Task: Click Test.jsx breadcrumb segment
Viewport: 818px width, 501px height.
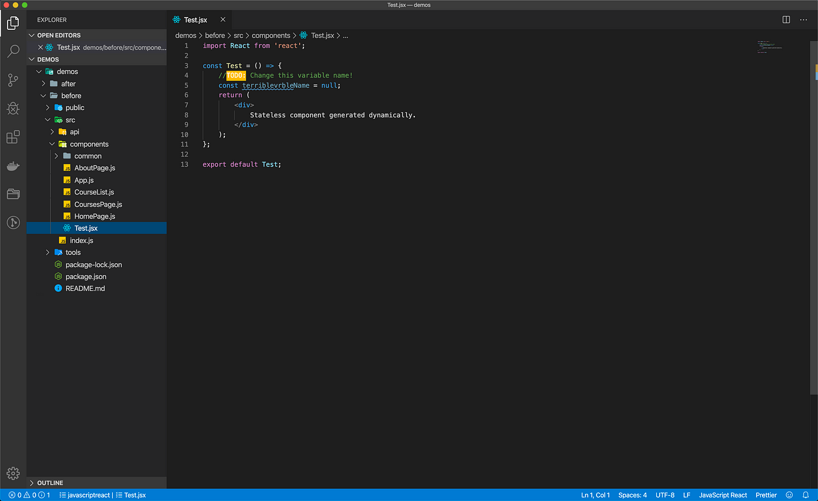Action: pos(317,36)
